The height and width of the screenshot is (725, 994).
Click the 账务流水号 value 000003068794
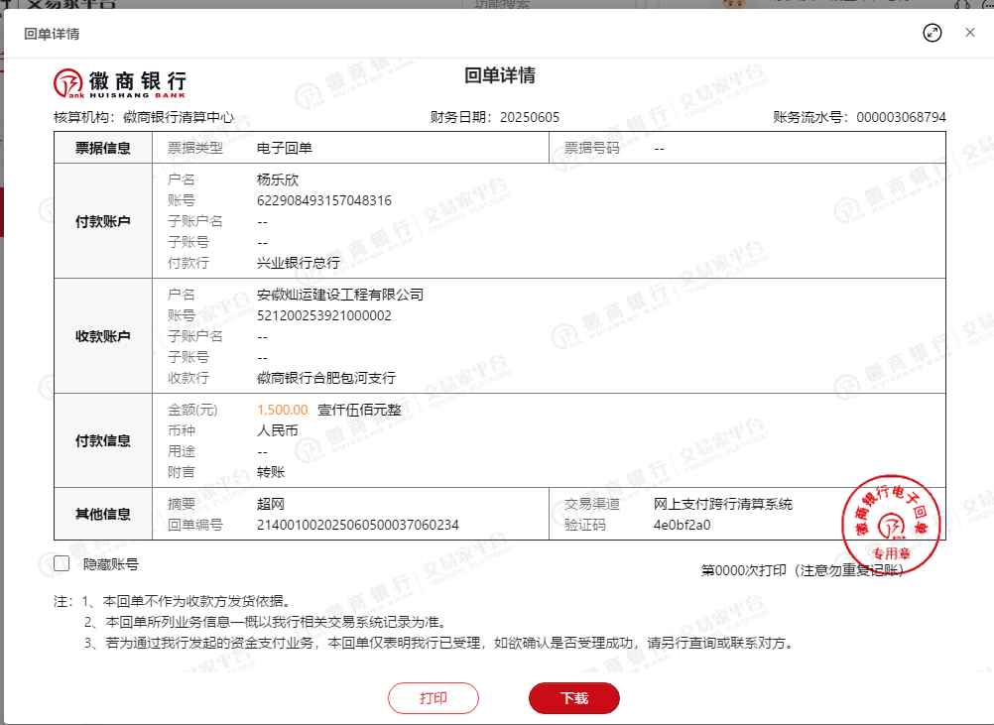click(901, 117)
